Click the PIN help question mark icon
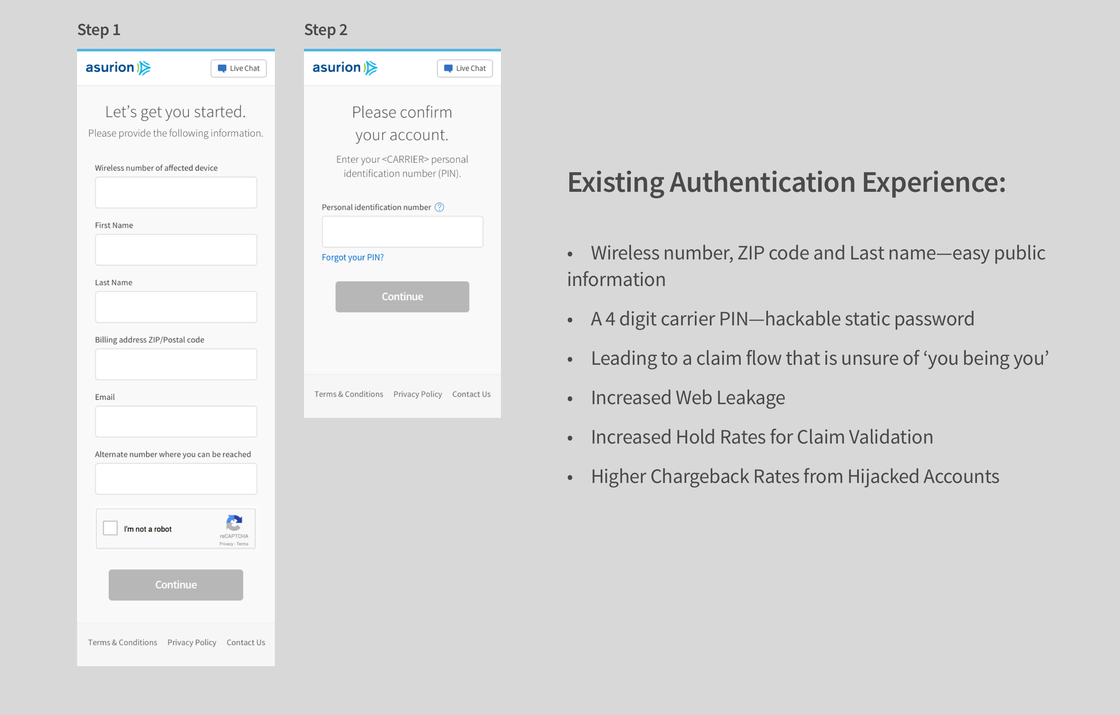Image resolution: width=1120 pixels, height=715 pixels. coord(440,207)
